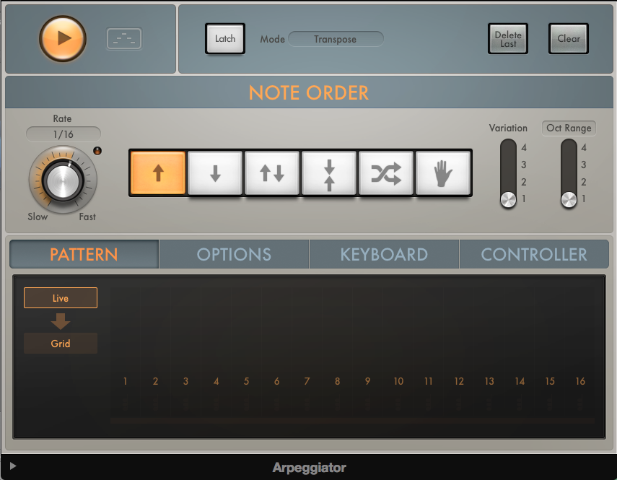
Task: Clear all held notes with Clear
Action: click(568, 39)
